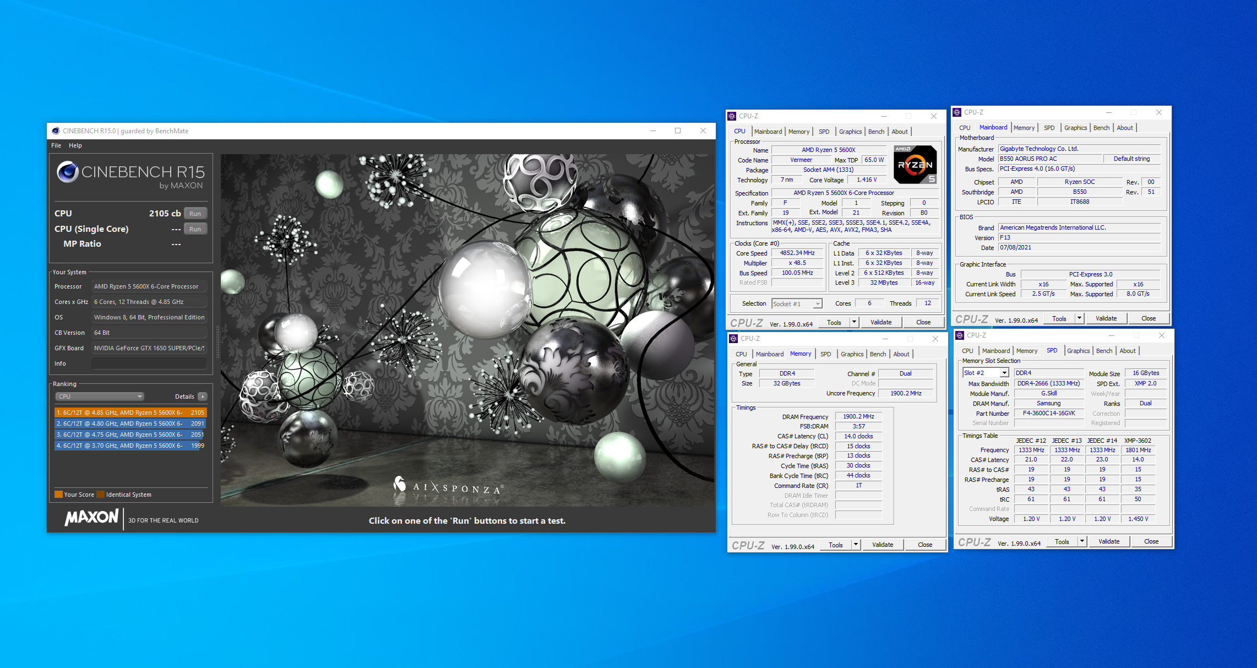
Task: Click the Core Speed value 4852.34 MHz
Action: click(x=797, y=253)
